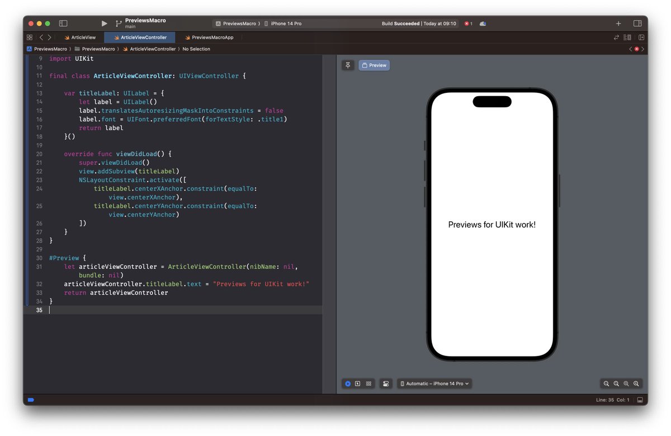Open the Automatic – iPhone 14 Pro device dropdown

click(434, 383)
